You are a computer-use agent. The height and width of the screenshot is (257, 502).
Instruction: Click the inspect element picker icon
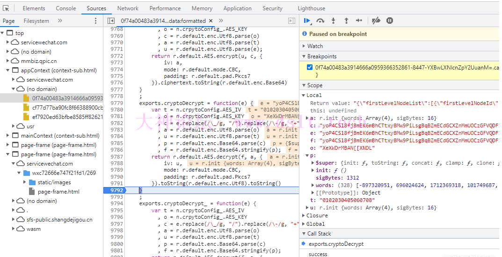[x=6, y=8]
